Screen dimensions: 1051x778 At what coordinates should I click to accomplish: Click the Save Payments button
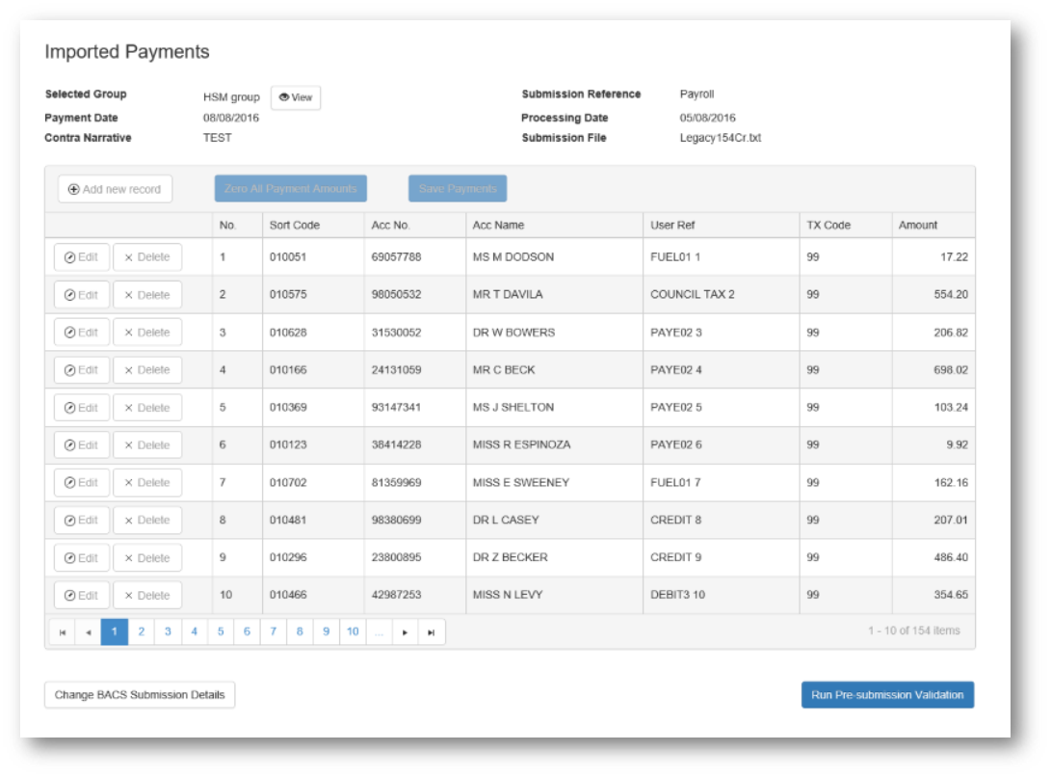457,188
